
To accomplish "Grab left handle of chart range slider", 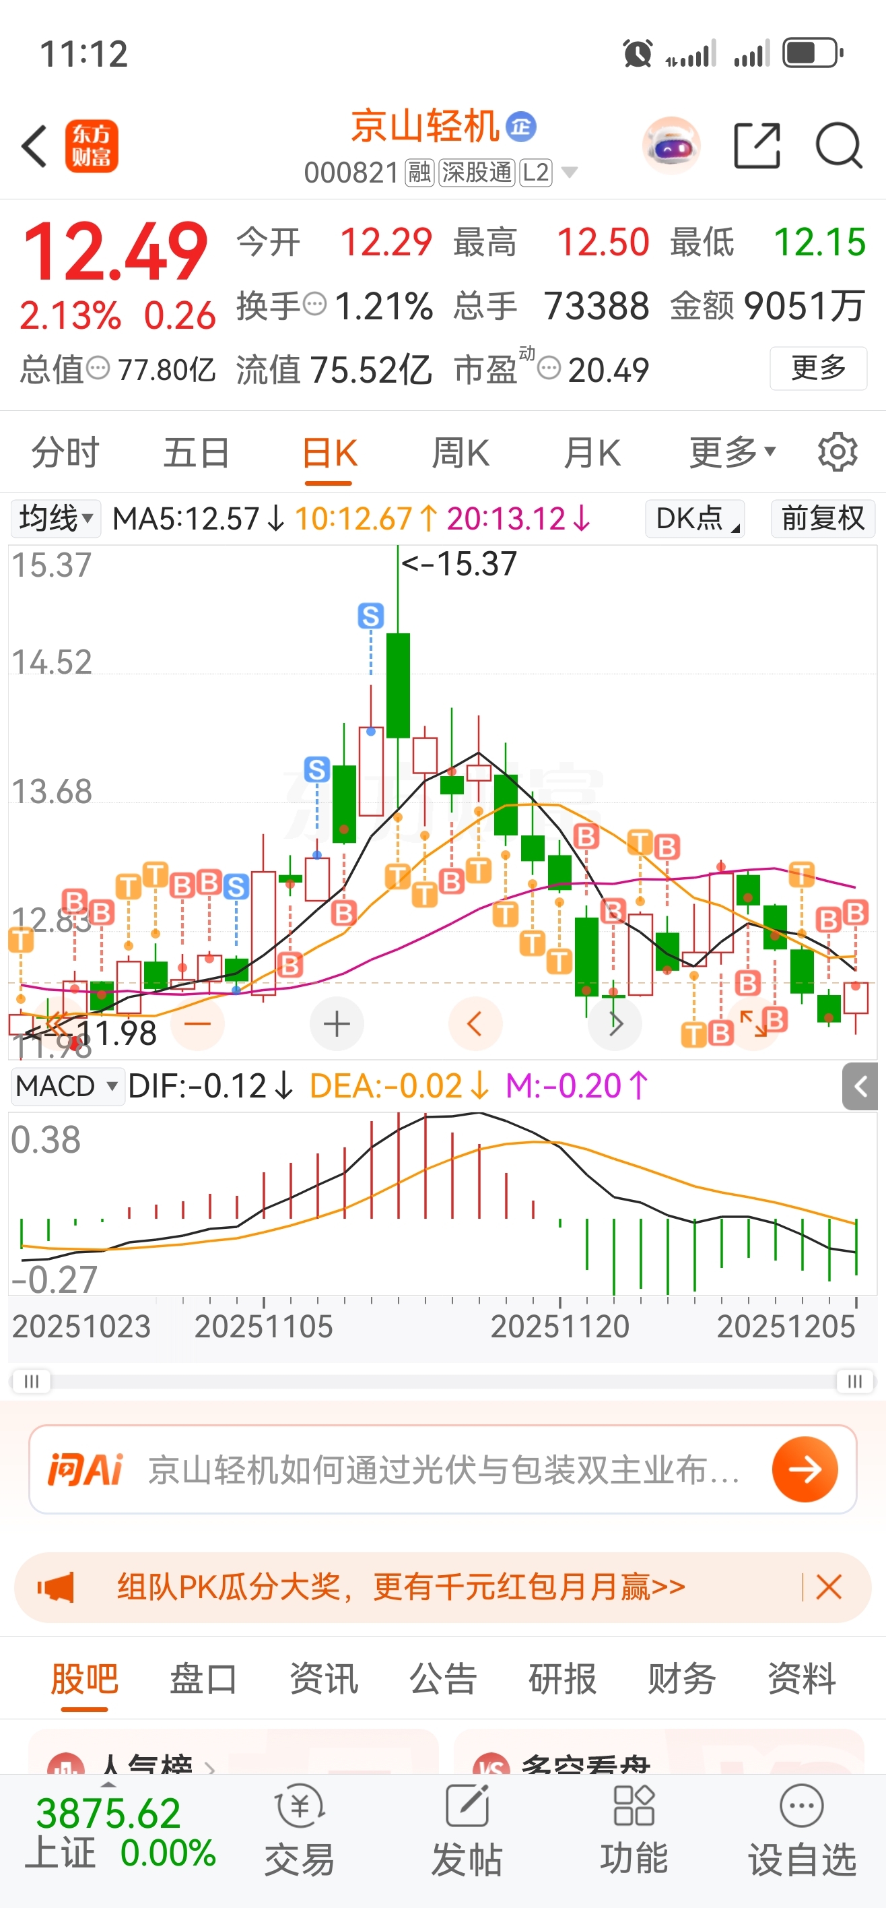I will click(31, 1380).
